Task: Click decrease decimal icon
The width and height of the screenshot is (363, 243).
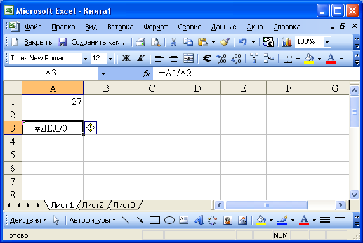Action: click(x=236, y=59)
